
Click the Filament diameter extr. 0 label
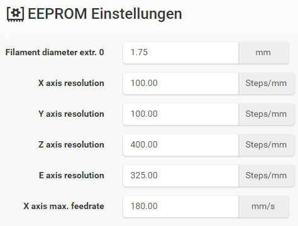(x=55, y=52)
